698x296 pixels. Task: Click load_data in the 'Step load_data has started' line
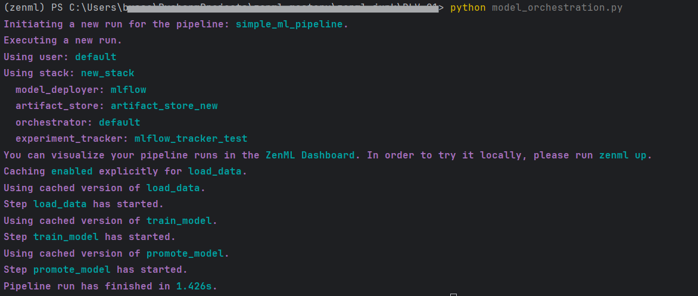pos(60,204)
